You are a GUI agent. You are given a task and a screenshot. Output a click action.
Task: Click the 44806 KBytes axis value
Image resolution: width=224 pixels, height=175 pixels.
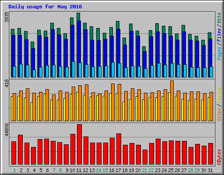click(x=7, y=129)
